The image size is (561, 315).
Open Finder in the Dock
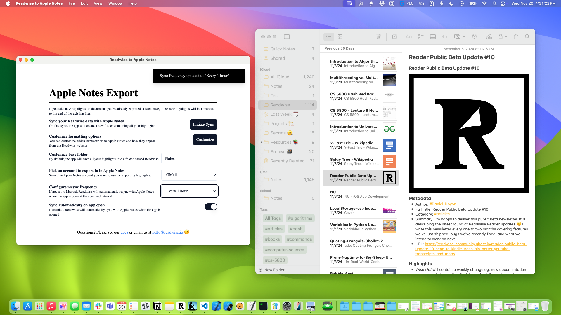pyautogui.click(x=16, y=306)
